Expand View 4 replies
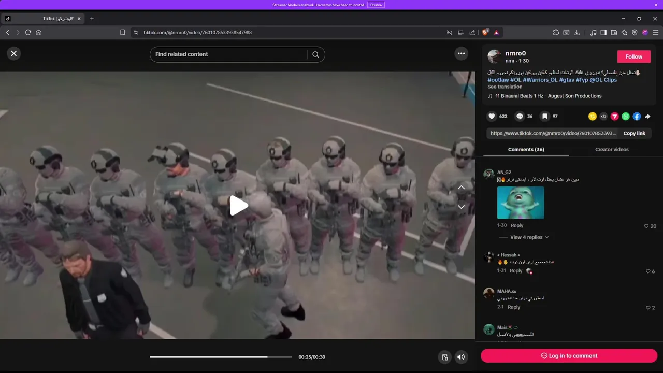The width and height of the screenshot is (663, 373). pyautogui.click(x=529, y=237)
